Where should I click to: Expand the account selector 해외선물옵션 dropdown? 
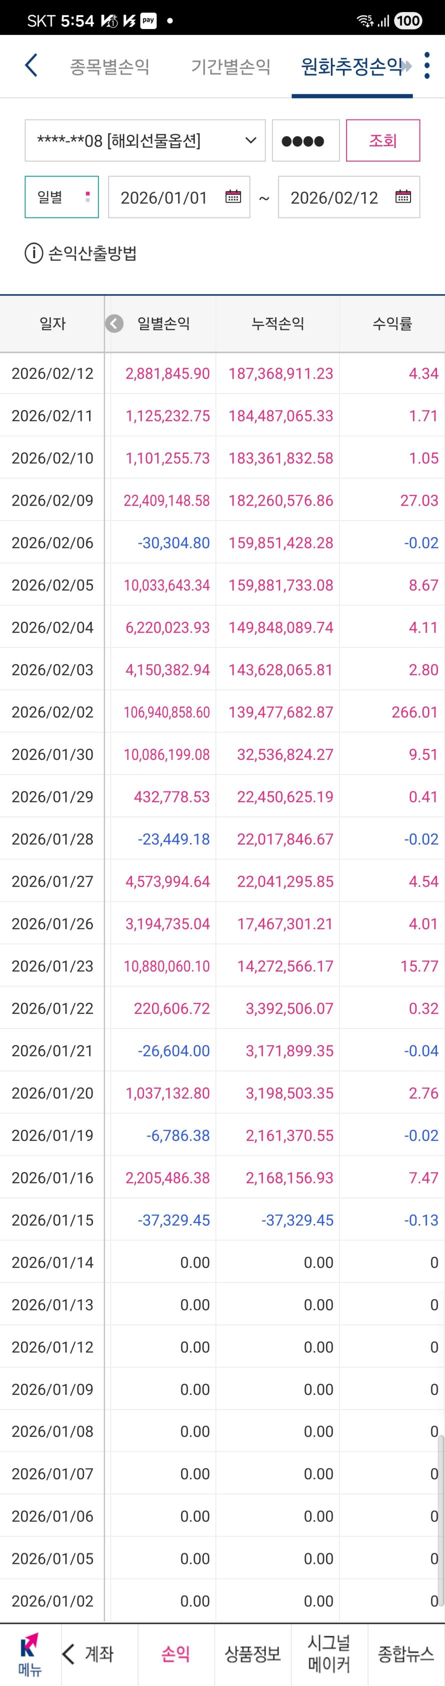click(144, 140)
